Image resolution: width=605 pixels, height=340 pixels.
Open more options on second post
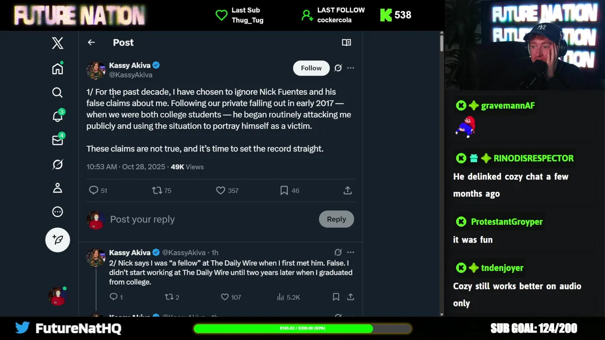click(x=350, y=252)
